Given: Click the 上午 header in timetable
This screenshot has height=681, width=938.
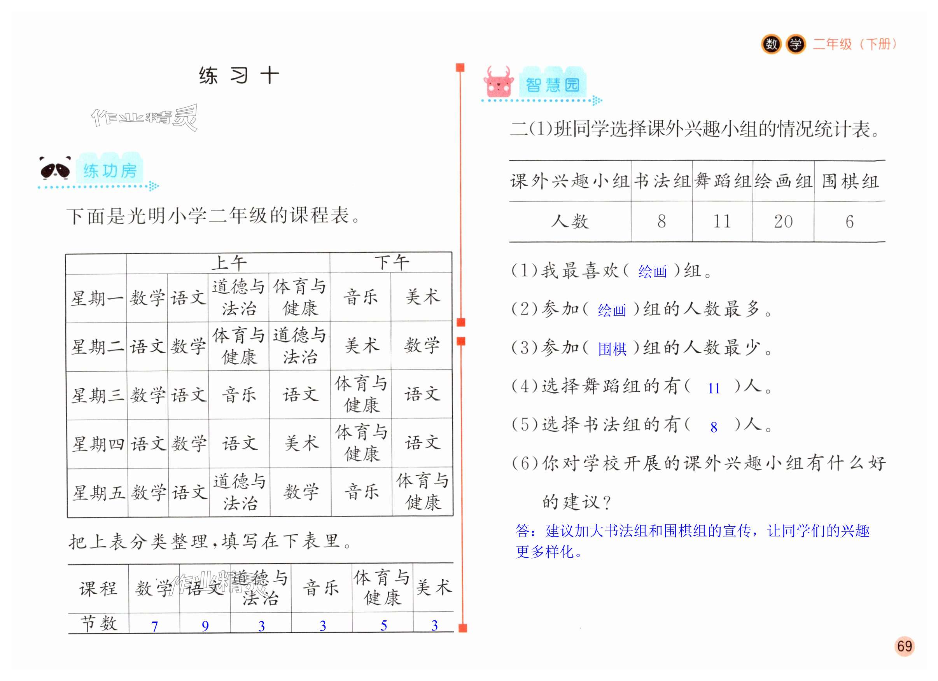Looking at the screenshot, I should pos(229,263).
